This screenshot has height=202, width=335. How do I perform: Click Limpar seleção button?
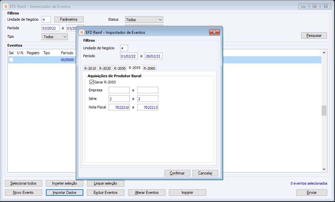click(x=105, y=183)
